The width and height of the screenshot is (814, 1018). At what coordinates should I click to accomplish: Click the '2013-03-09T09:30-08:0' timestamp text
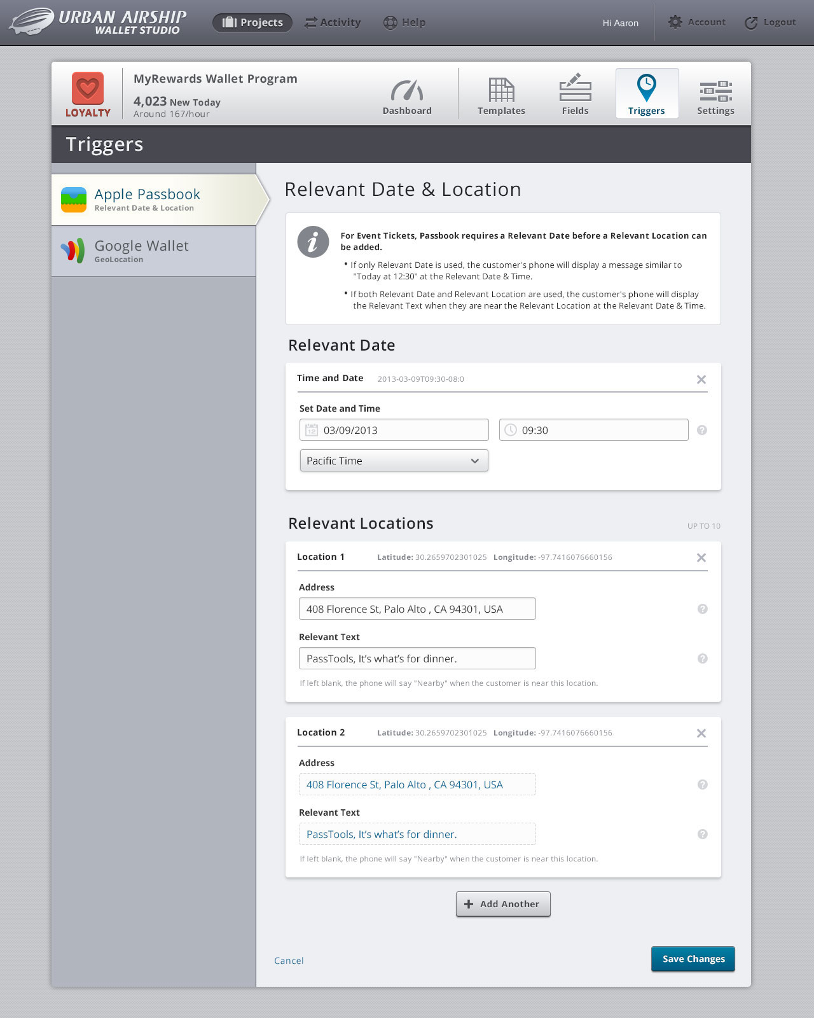click(421, 379)
